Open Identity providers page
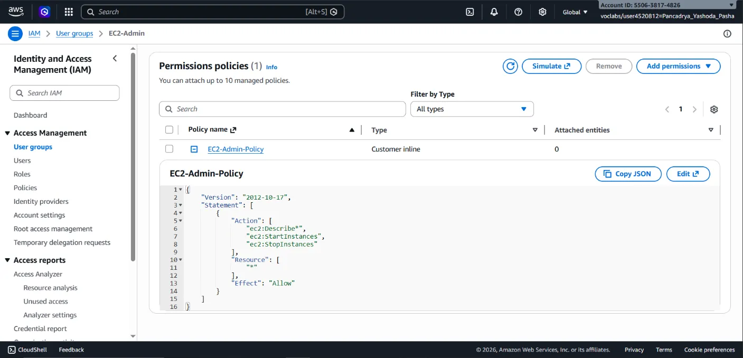 point(41,202)
